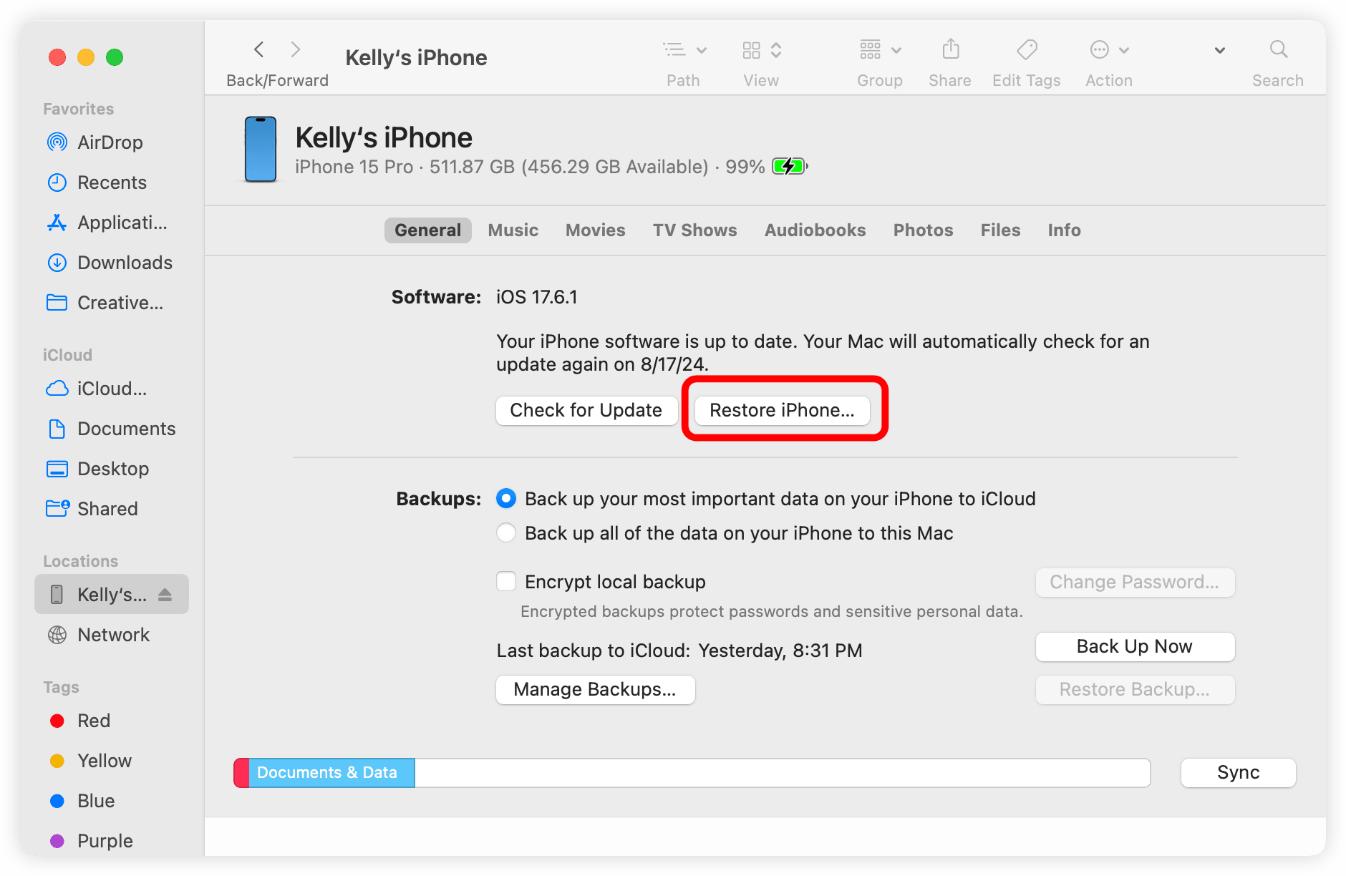This screenshot has width=1346, height=876.
Task: Switch to the TV Shows tab
Action: (x=695, y=230)
